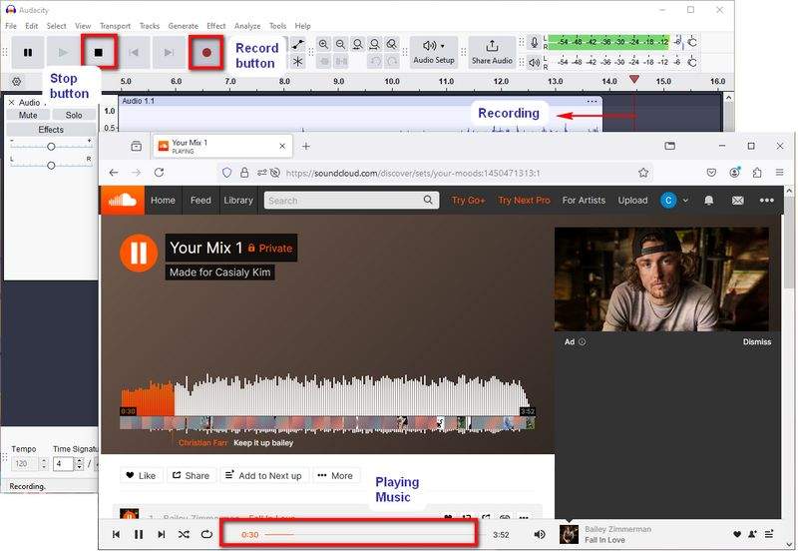Click the time signature stepper arrows in Audacity
Screen dimensions: 798x551
79,464
